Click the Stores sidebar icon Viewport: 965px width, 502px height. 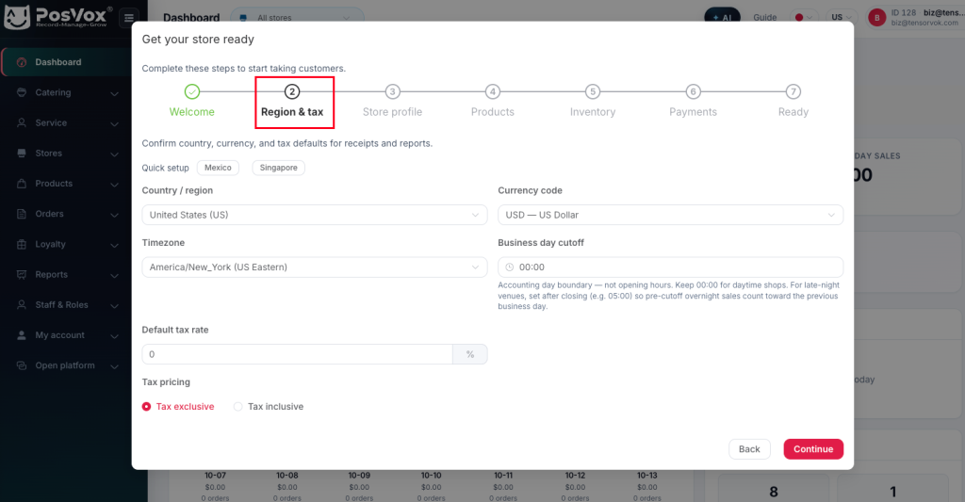(22, 154)
